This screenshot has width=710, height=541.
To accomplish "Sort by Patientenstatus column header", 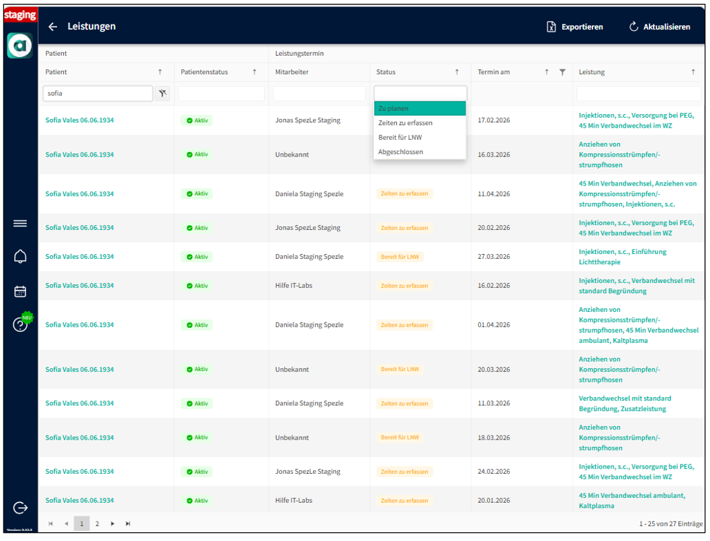I will coord(204,72).
